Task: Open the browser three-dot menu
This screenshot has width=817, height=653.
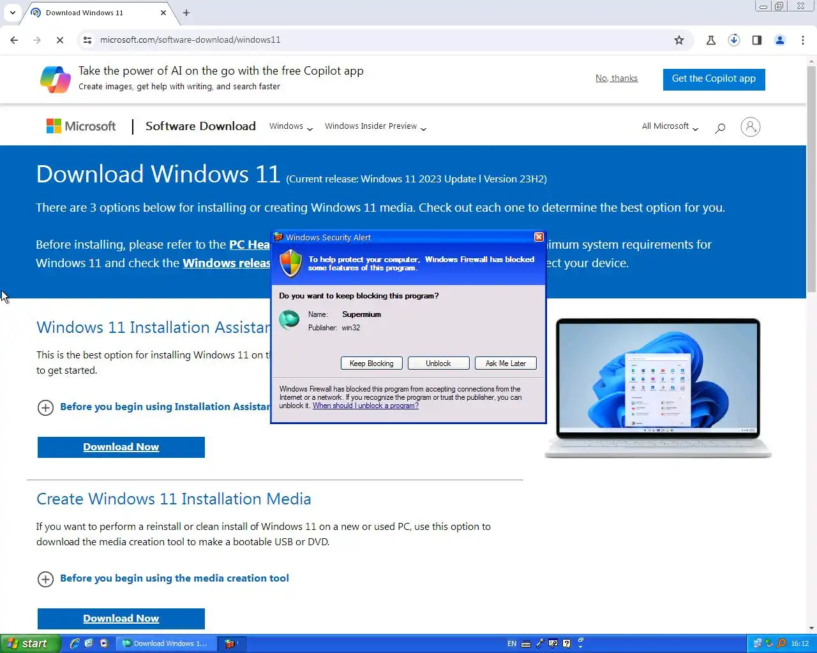Action: 803,40
